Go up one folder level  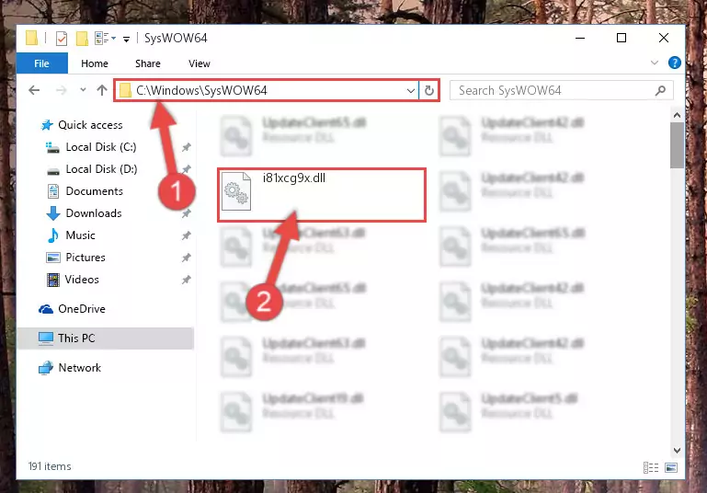coord(102,90)
